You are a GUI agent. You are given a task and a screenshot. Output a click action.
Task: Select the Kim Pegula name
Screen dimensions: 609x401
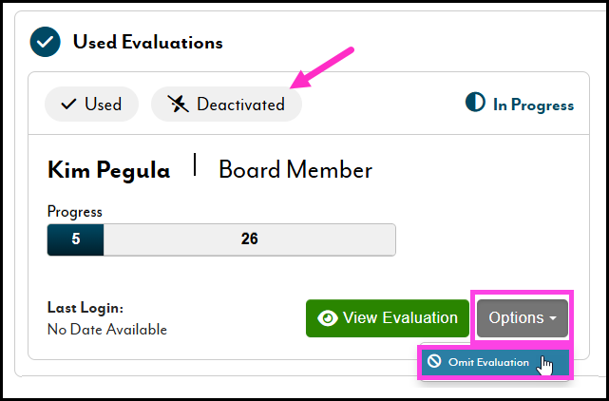tap(109, 171)
